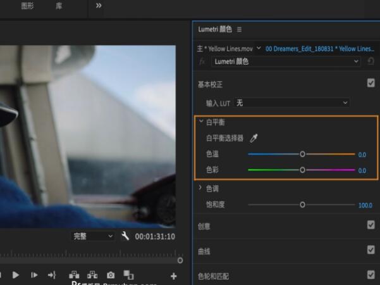This screenshot has width=380, height=285.
Task: Go to out point
Action: pos(52,275)
